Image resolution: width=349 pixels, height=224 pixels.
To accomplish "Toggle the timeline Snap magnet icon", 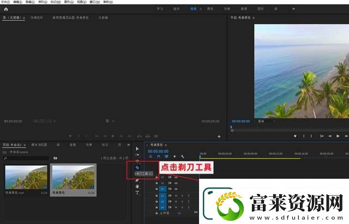I will coord(159,156).
